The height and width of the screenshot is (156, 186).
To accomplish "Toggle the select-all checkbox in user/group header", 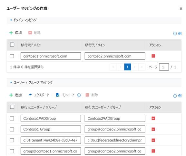I will coord(12,107).
